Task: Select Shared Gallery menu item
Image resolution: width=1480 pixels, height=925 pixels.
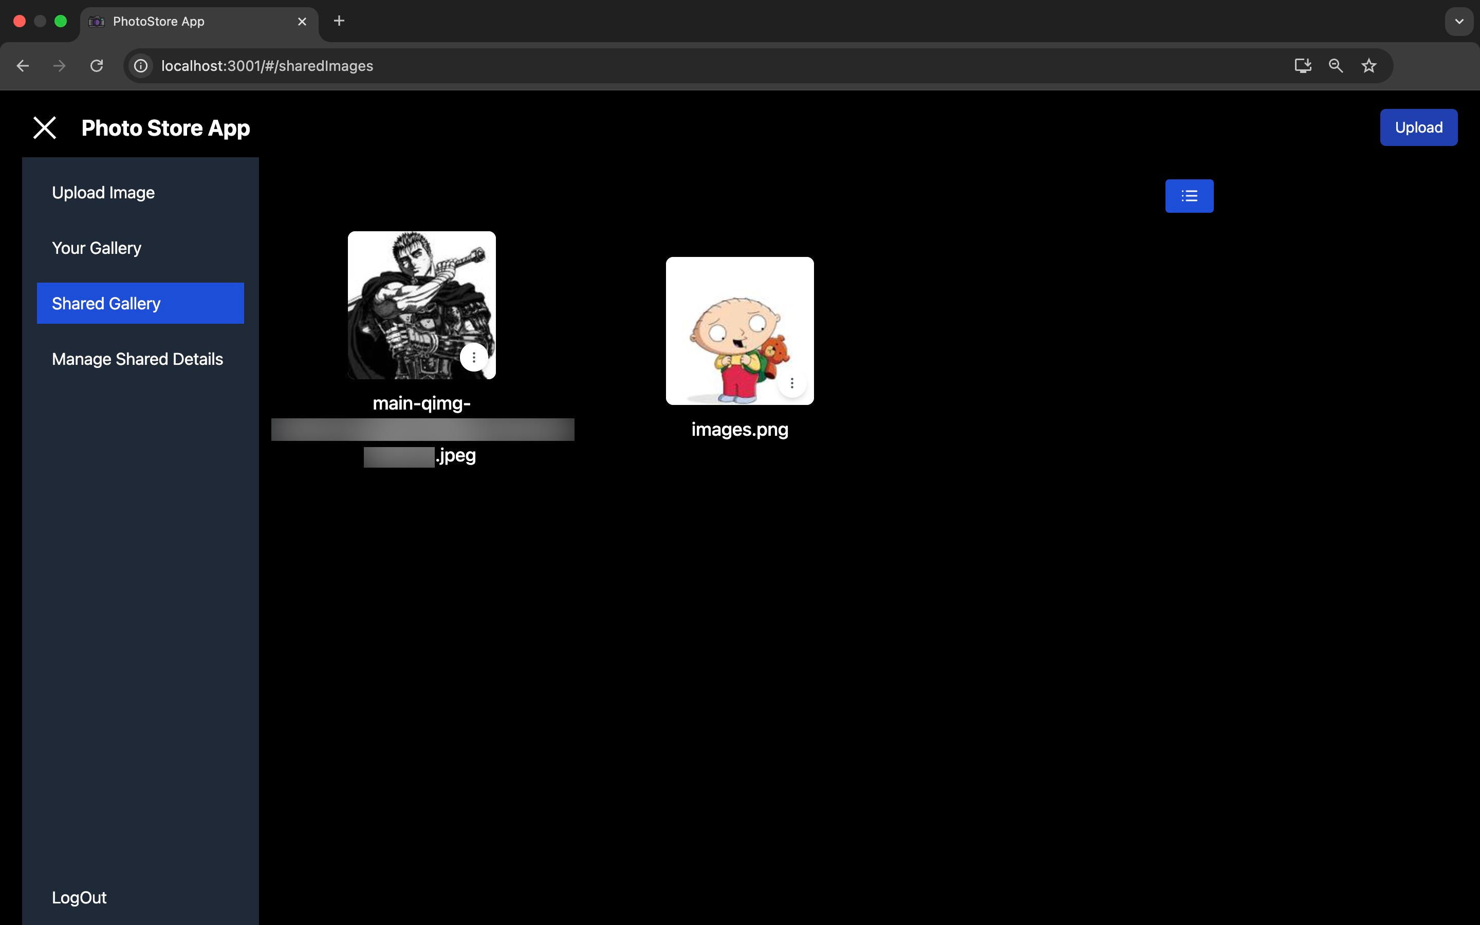Action: 140,303
